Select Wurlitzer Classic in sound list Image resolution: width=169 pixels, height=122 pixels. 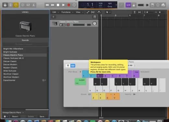11,74
